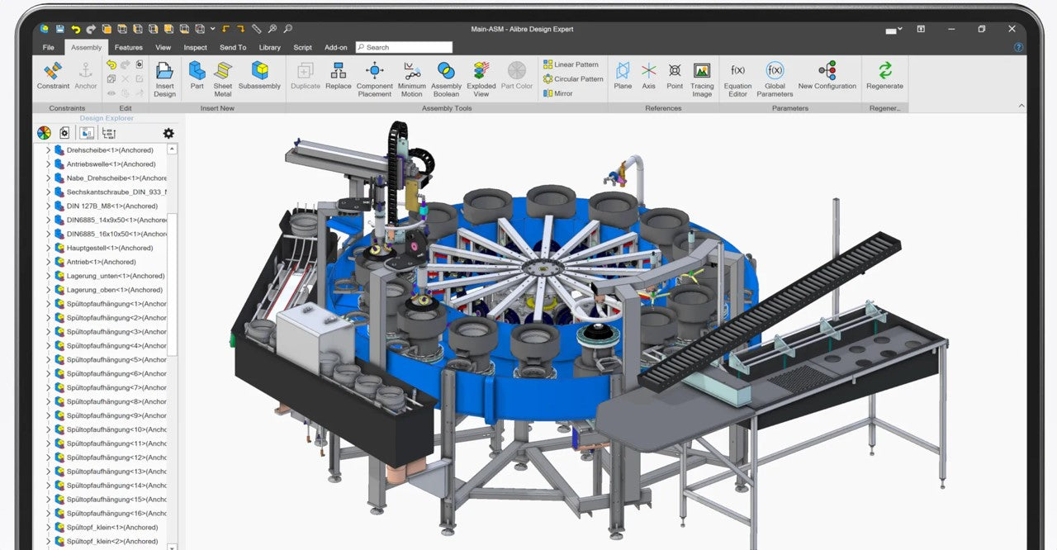This screenshot has width=1057, height=550.
Task: Open the Exploded View tool
Action: [481, 78]
